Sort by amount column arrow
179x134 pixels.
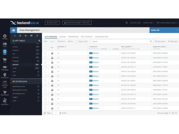pos(66,47)
